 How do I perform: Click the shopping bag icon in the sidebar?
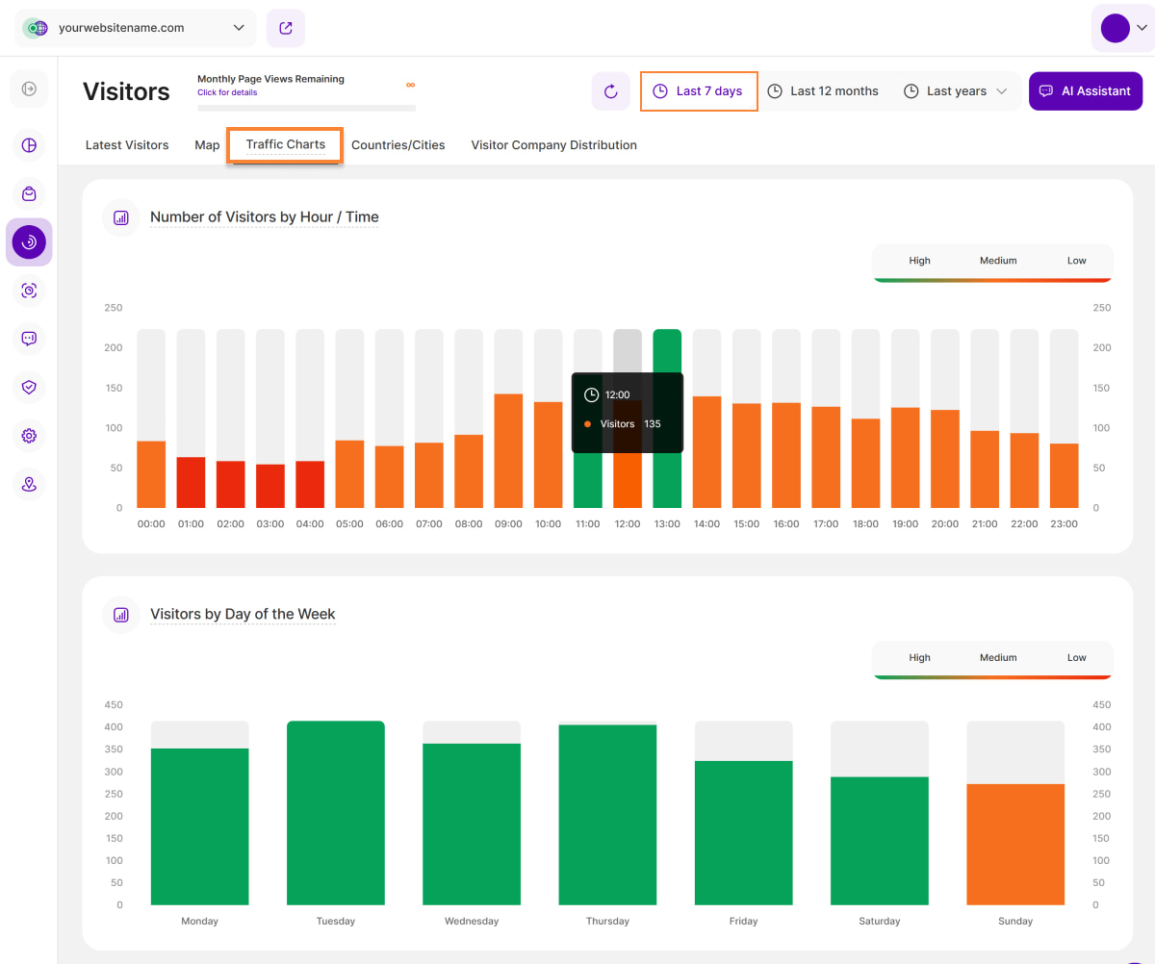pos(29,193)
